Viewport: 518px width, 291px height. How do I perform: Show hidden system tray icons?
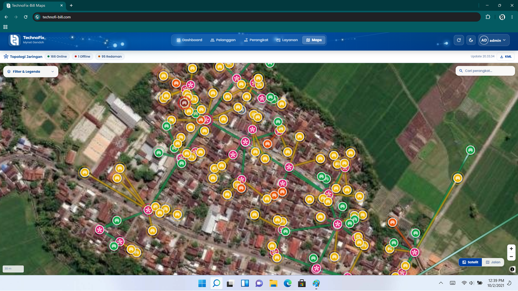441,283
